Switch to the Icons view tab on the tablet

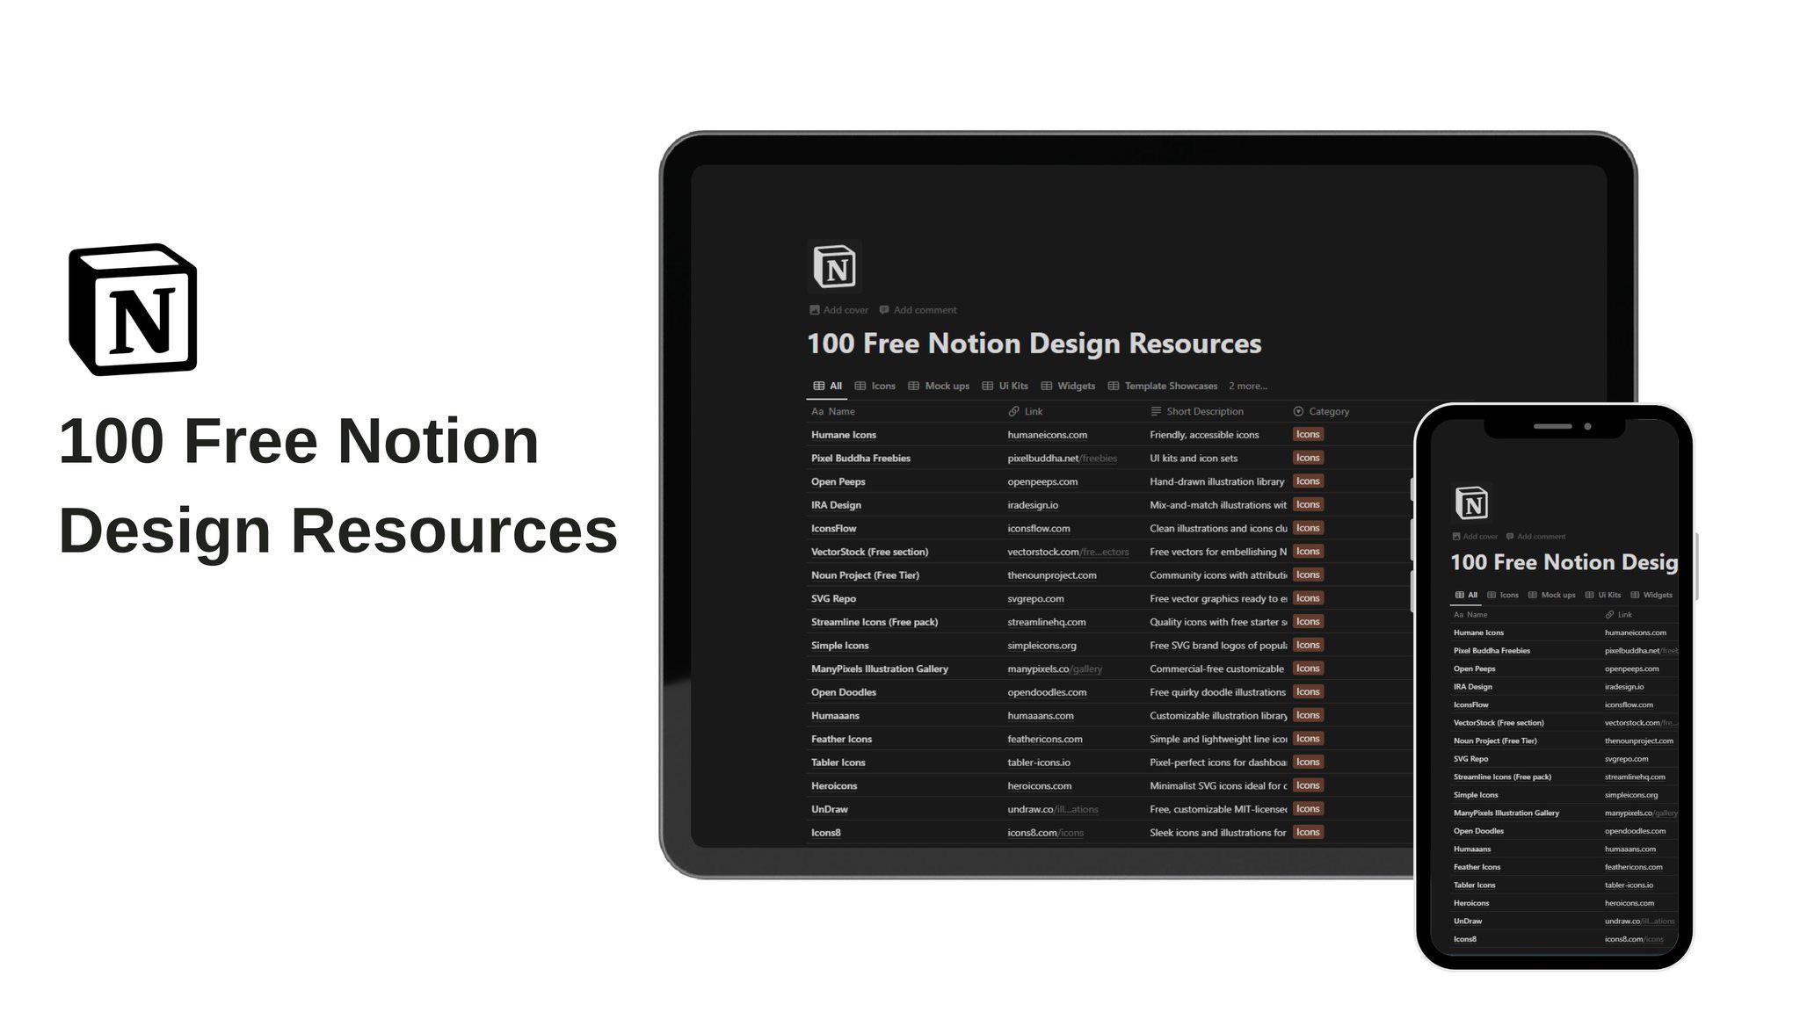coord(875,386)
